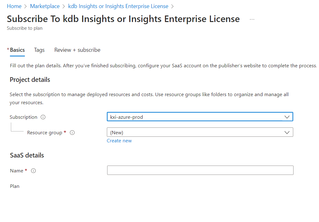
Task: Go back to Marketplace via breadcrumb
Action: (x=45, y=6)
